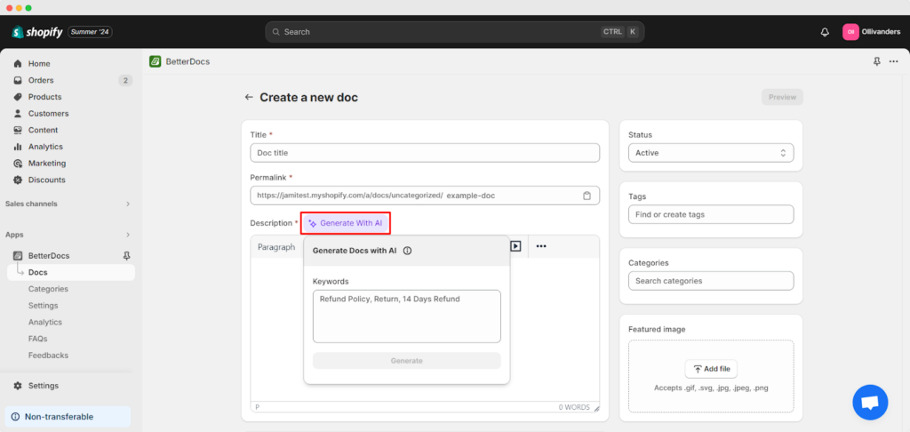Go back using the left arrow

click(x=249, y=97)
